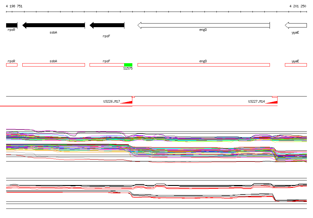Select the red rpsR segment box
This screenshot has width=313, height=218.
click(12, 65)
